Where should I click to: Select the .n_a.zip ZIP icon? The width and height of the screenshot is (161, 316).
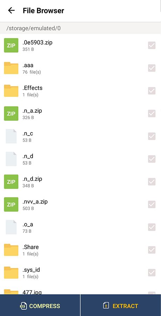(x=11, y=114)
